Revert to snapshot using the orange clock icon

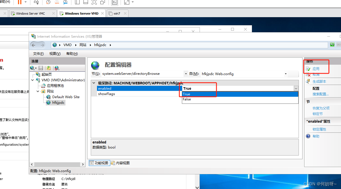click(57, 2)
